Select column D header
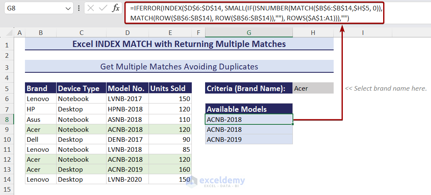This screenshot has height=195, width=431. coord(127,33)
